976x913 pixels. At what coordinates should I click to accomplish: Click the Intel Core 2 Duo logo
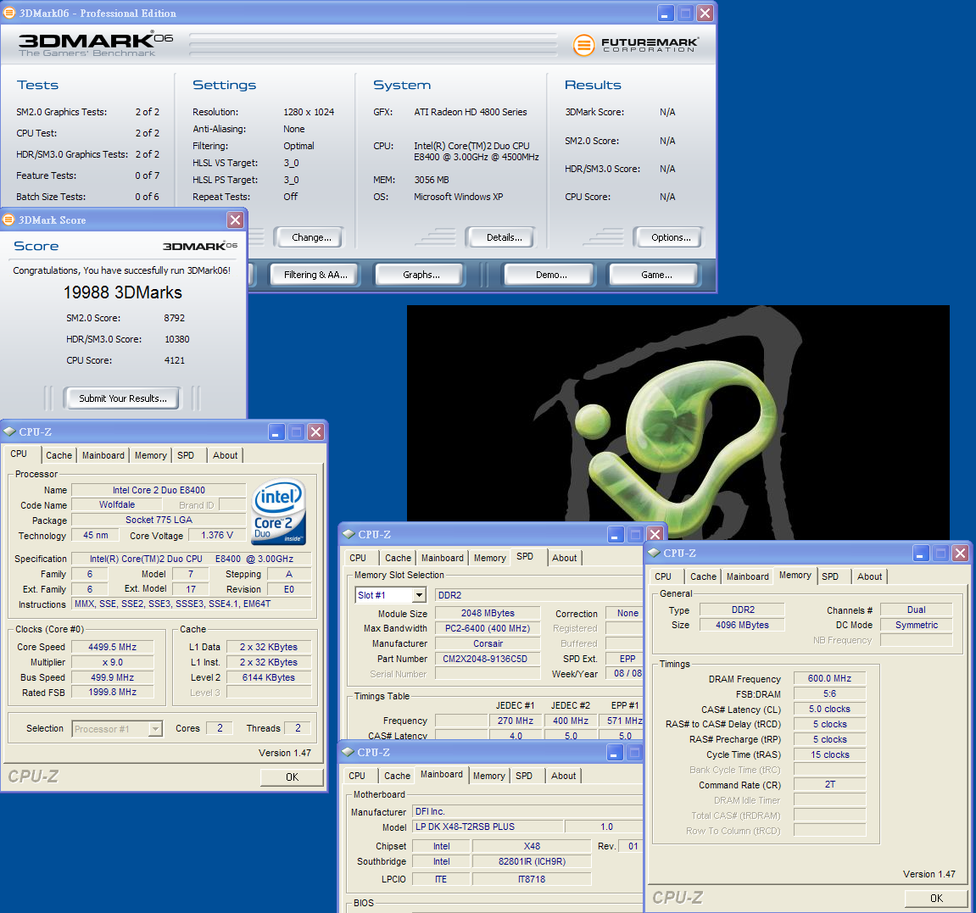tap(279, 511)
